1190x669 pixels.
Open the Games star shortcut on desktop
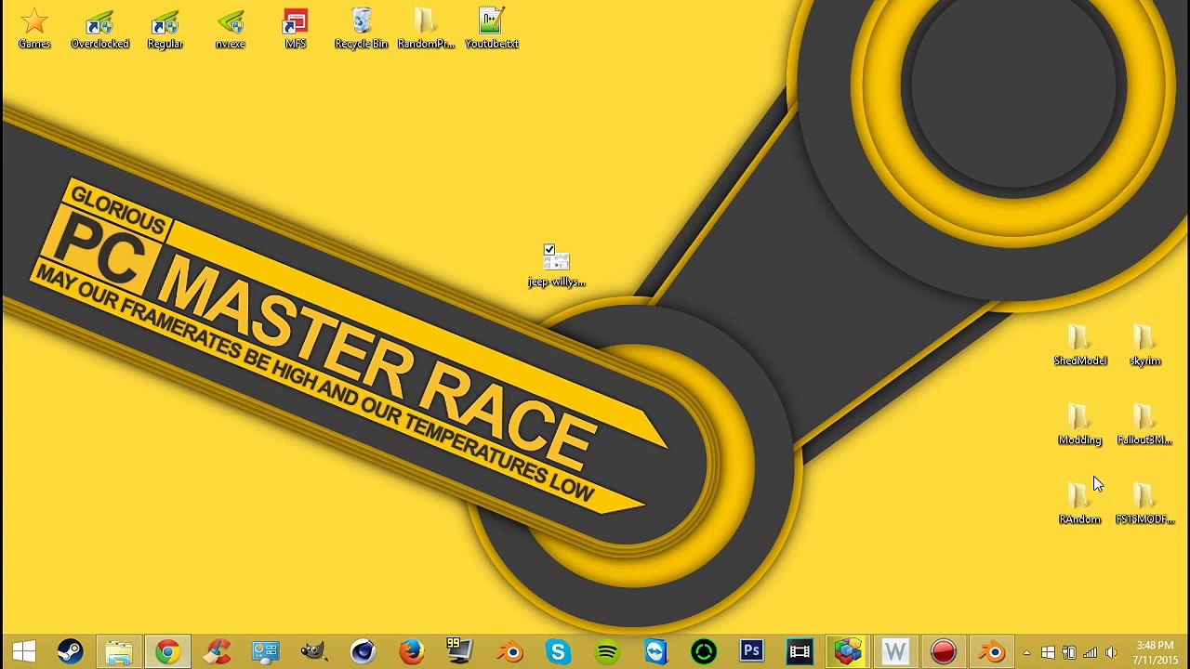click(x=34, y=28)
